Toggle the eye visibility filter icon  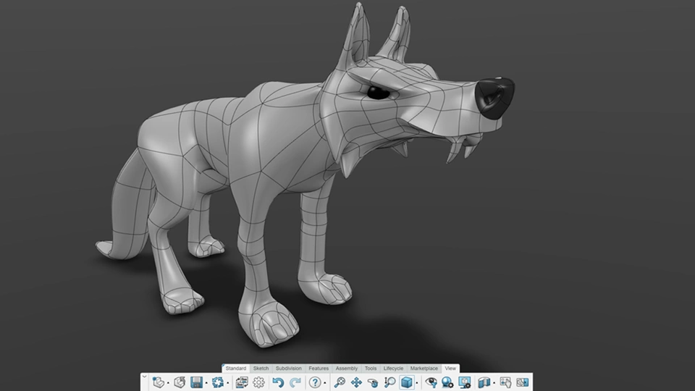coord(431,382)
